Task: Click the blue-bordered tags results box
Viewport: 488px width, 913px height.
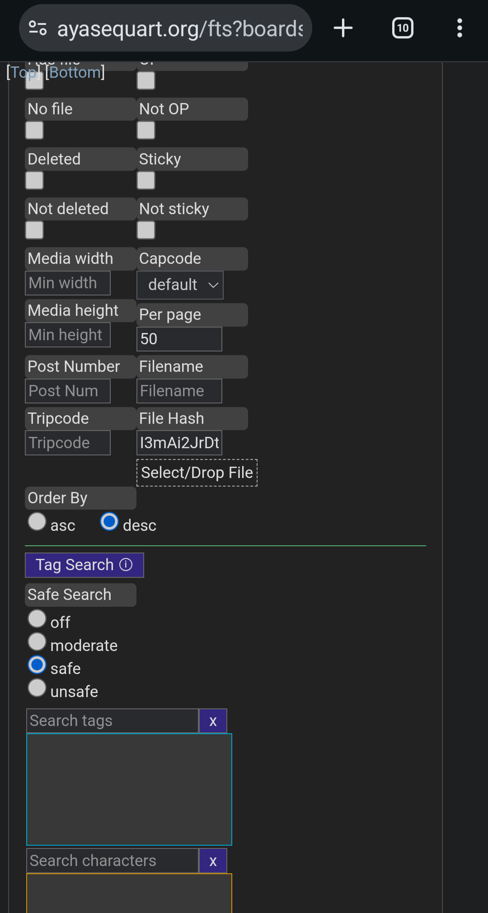Action: pyautogui.click(x=129, y=790)
